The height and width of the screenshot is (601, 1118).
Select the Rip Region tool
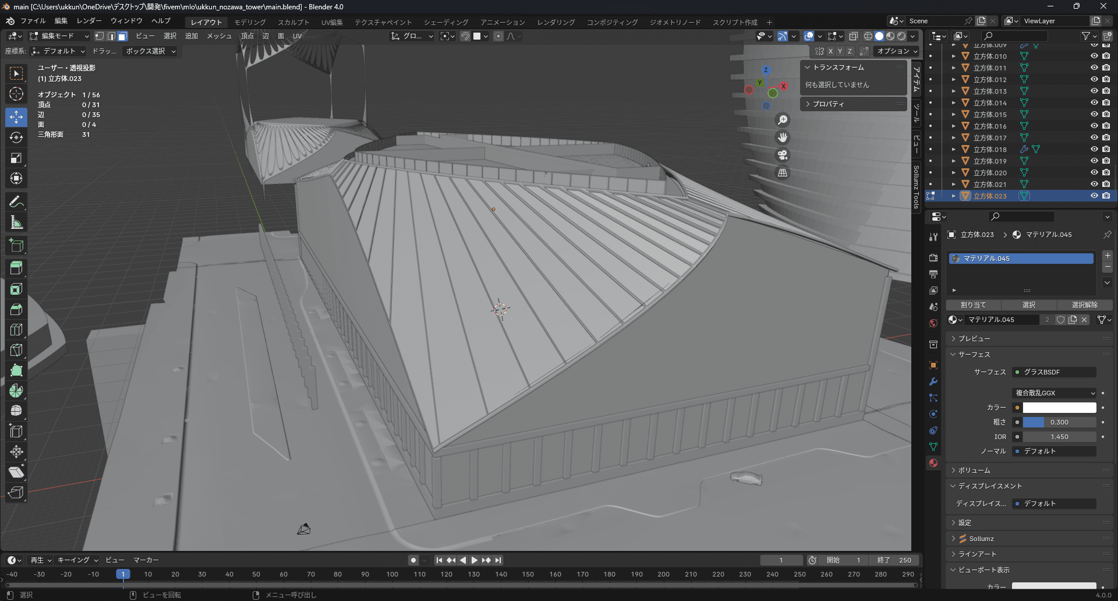16,493
